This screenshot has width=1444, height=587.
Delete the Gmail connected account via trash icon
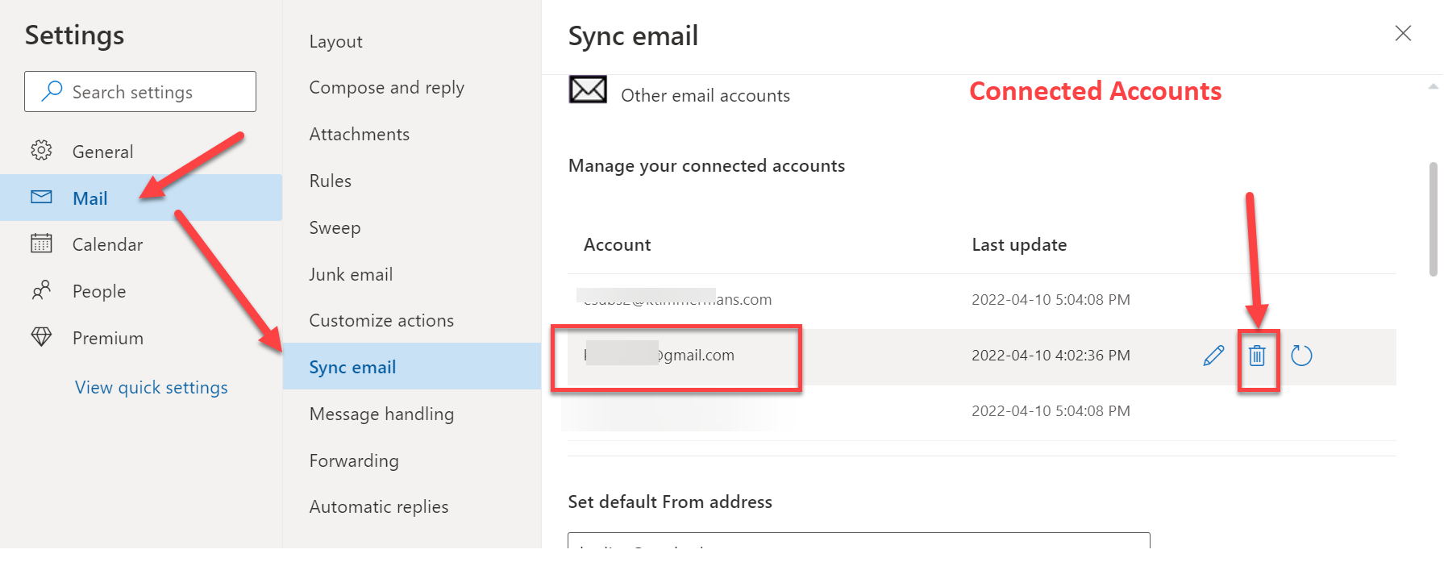[x=1257, y=356]
